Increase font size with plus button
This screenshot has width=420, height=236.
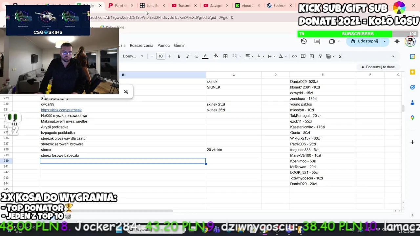[169, 56]
